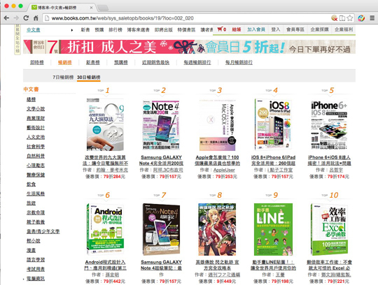Open the 預購 navigation item
The width and height of the screenshot is (378, 285).
[x=99, y=30]
